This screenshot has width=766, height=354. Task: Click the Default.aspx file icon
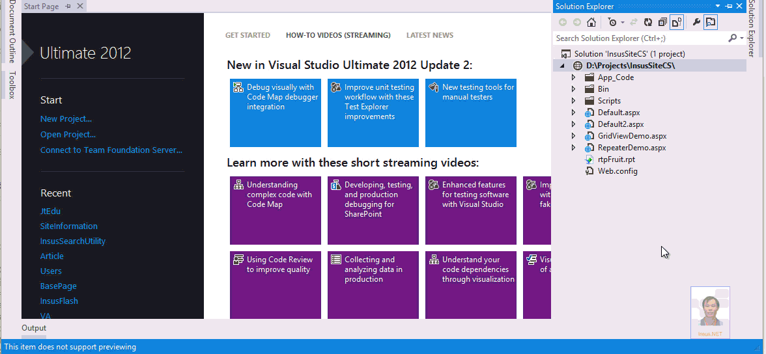[x=589, y=113]
